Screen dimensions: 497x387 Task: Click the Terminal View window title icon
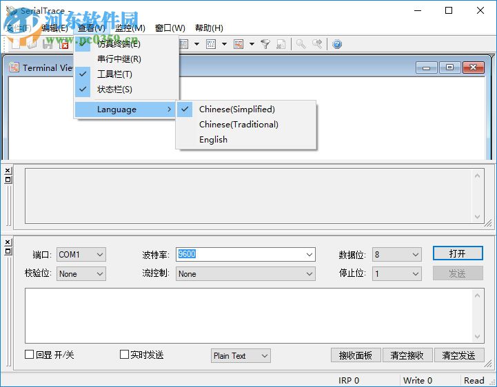click(14, 67)
